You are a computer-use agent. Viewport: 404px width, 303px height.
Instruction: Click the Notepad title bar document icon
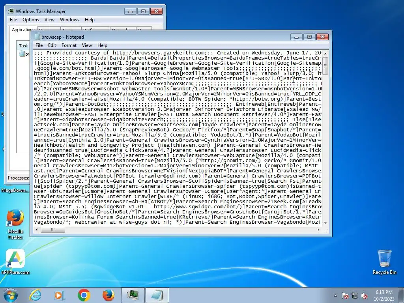[37, 37]
